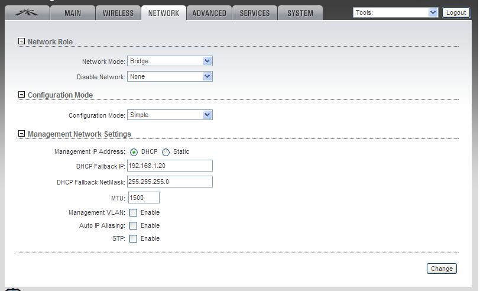Viewport: 480px width, 291px height.
Task: Click the Configuration Mode section heading
Action: coord(60,95)
